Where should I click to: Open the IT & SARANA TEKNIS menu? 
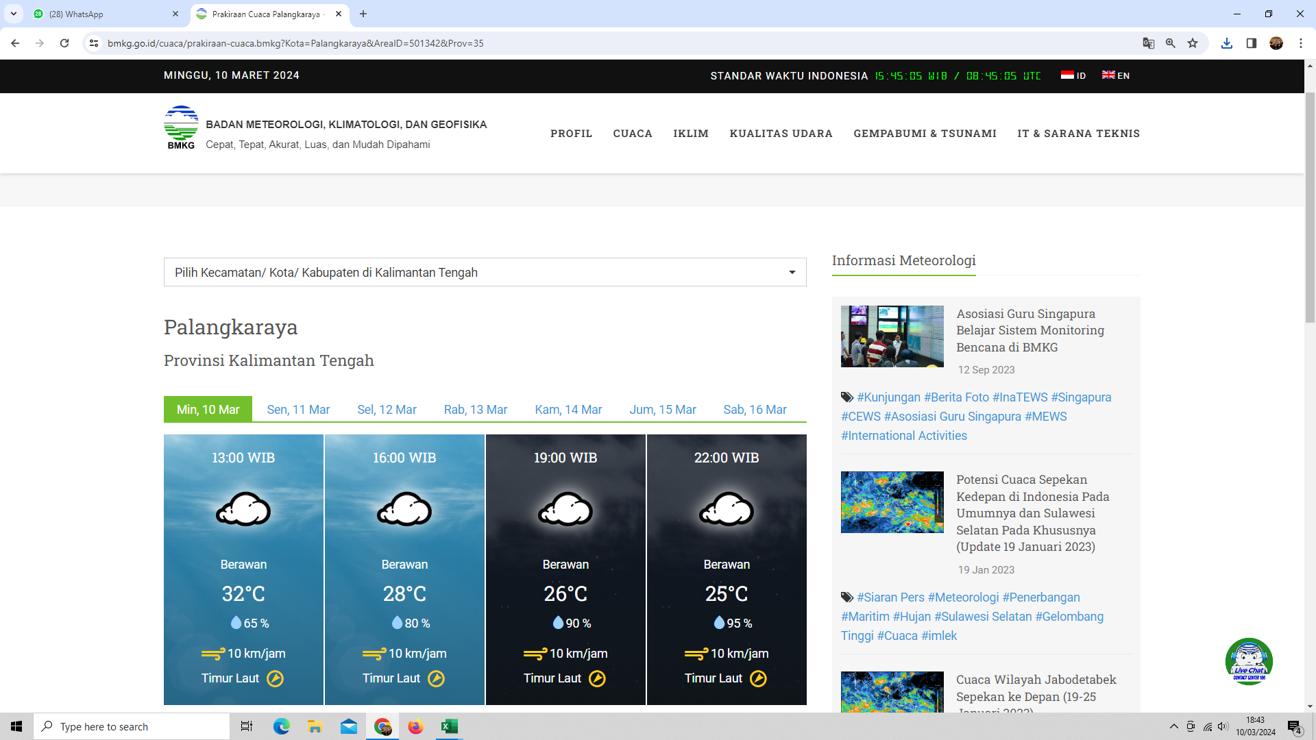(1078, 134)
